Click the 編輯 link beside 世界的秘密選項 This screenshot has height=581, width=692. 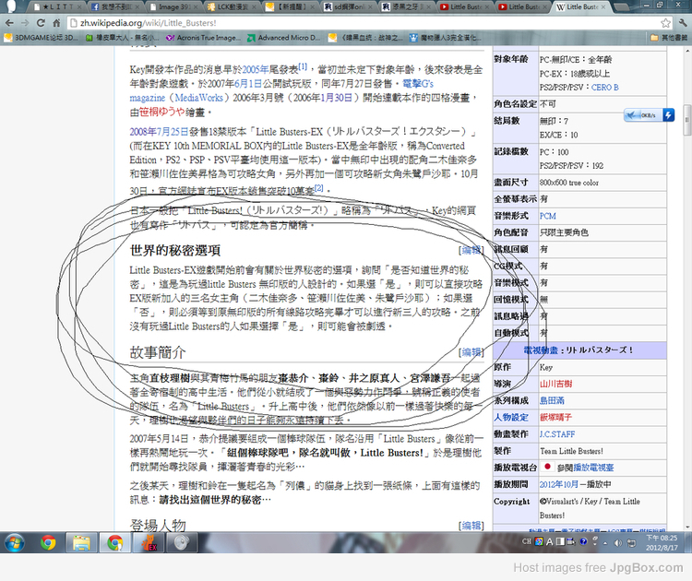coord(471,250)
